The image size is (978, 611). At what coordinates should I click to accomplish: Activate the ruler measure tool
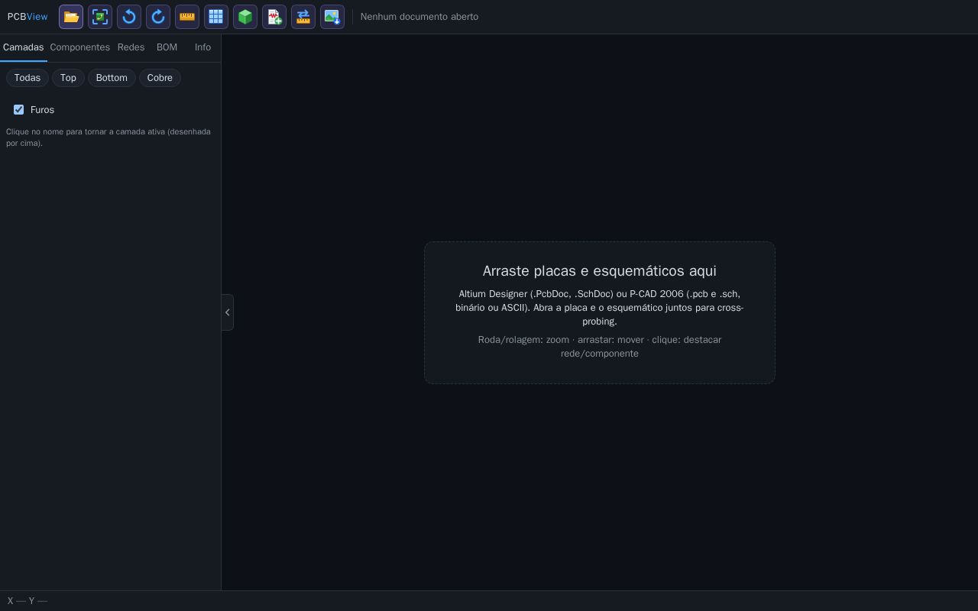[x=187, y=17]
